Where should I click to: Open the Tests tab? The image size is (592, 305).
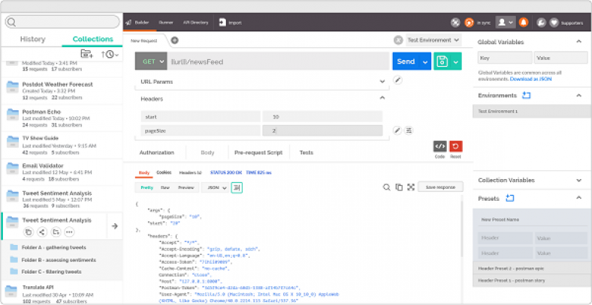point(307,153)
